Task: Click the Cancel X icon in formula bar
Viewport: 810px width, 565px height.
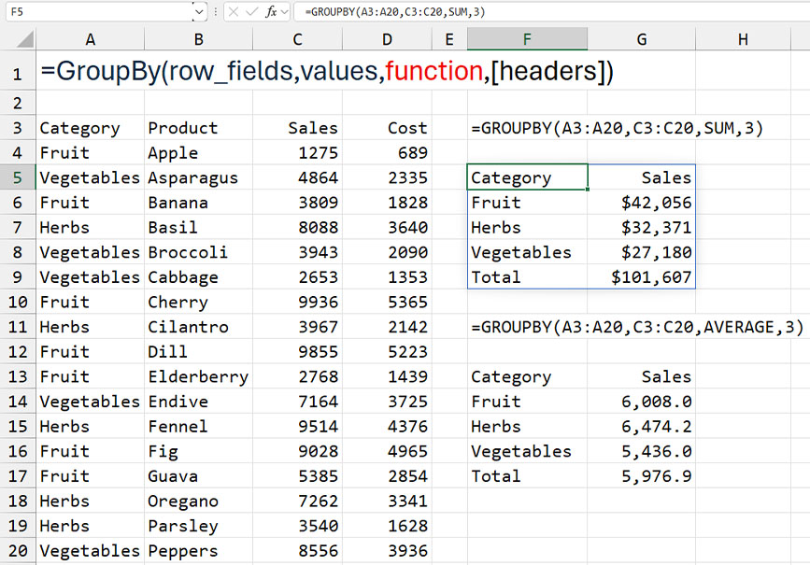Action: pyautogui.click(x=233, y=12)
